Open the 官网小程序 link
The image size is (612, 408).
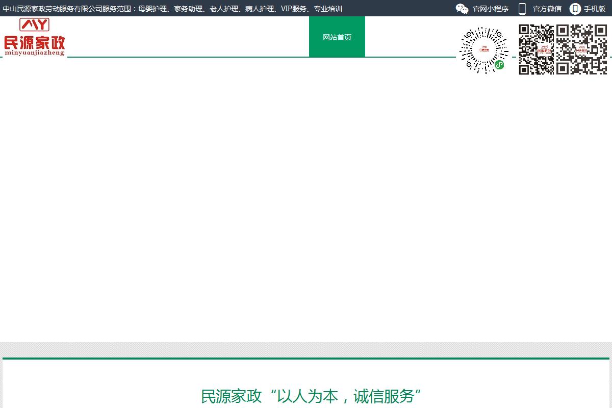pyautogui.click(x=491, y=9)
